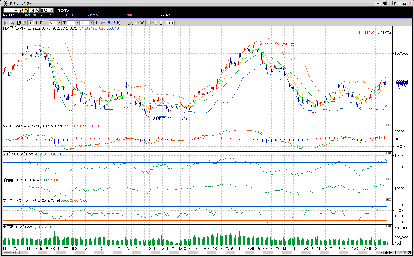
Task: Close the MACD indicator panel
Action: point(390,125)
